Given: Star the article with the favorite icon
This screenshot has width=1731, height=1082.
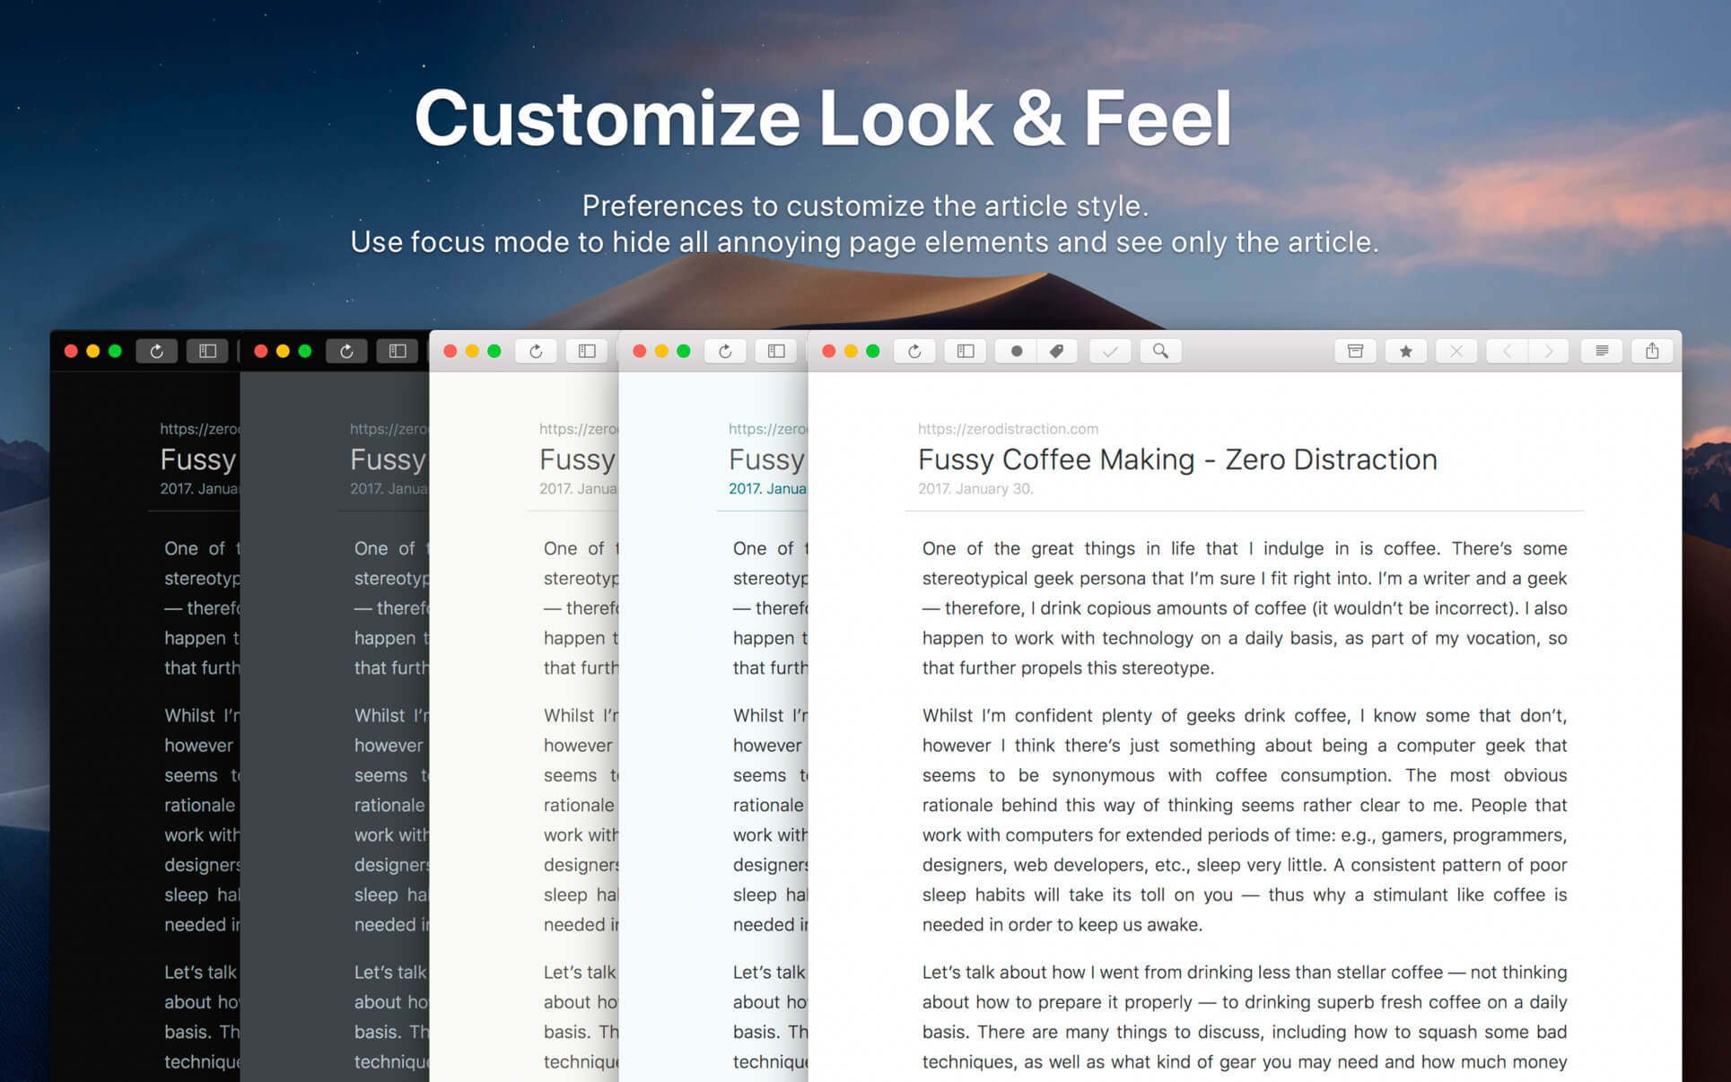Looking at the screenshot, I should (x=1406, y=351).
